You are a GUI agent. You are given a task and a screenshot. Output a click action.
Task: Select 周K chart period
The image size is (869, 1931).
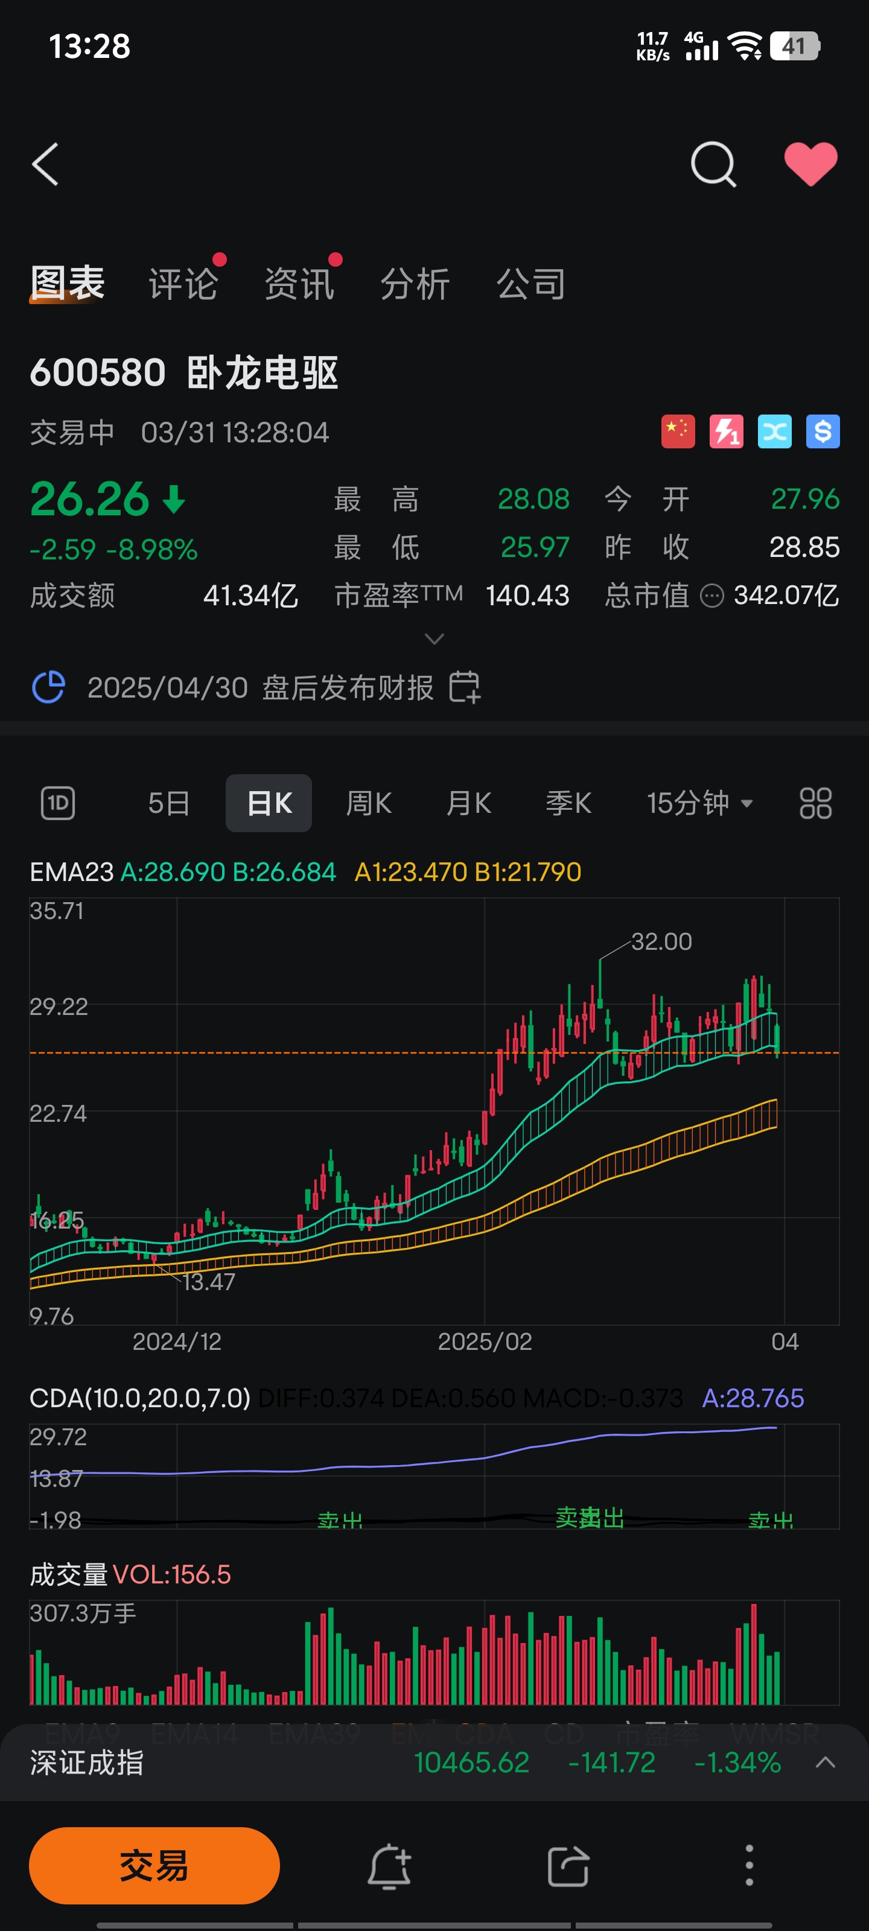[x=369, y=804]
